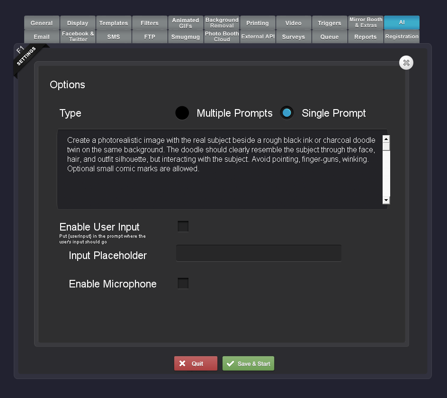
Task: Switch to the Background Removal tab
Action: [222, 23]
